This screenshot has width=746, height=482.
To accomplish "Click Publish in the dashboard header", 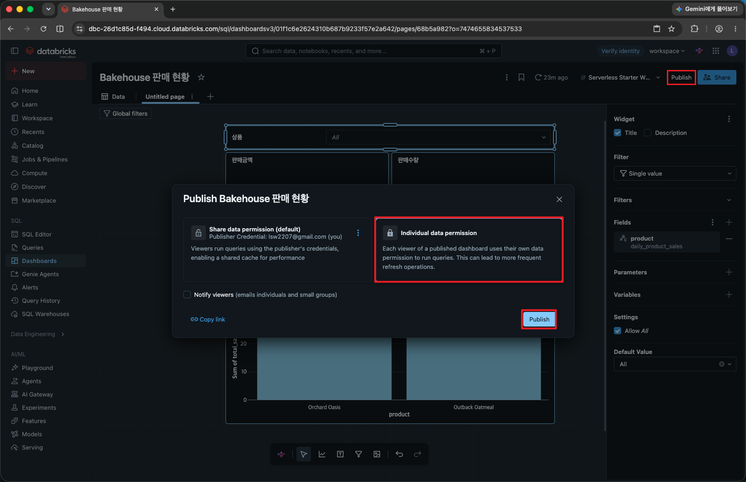I will click(681, 77).
